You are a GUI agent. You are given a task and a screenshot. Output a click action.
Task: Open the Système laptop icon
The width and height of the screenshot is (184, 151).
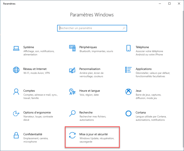pos(16,48)
